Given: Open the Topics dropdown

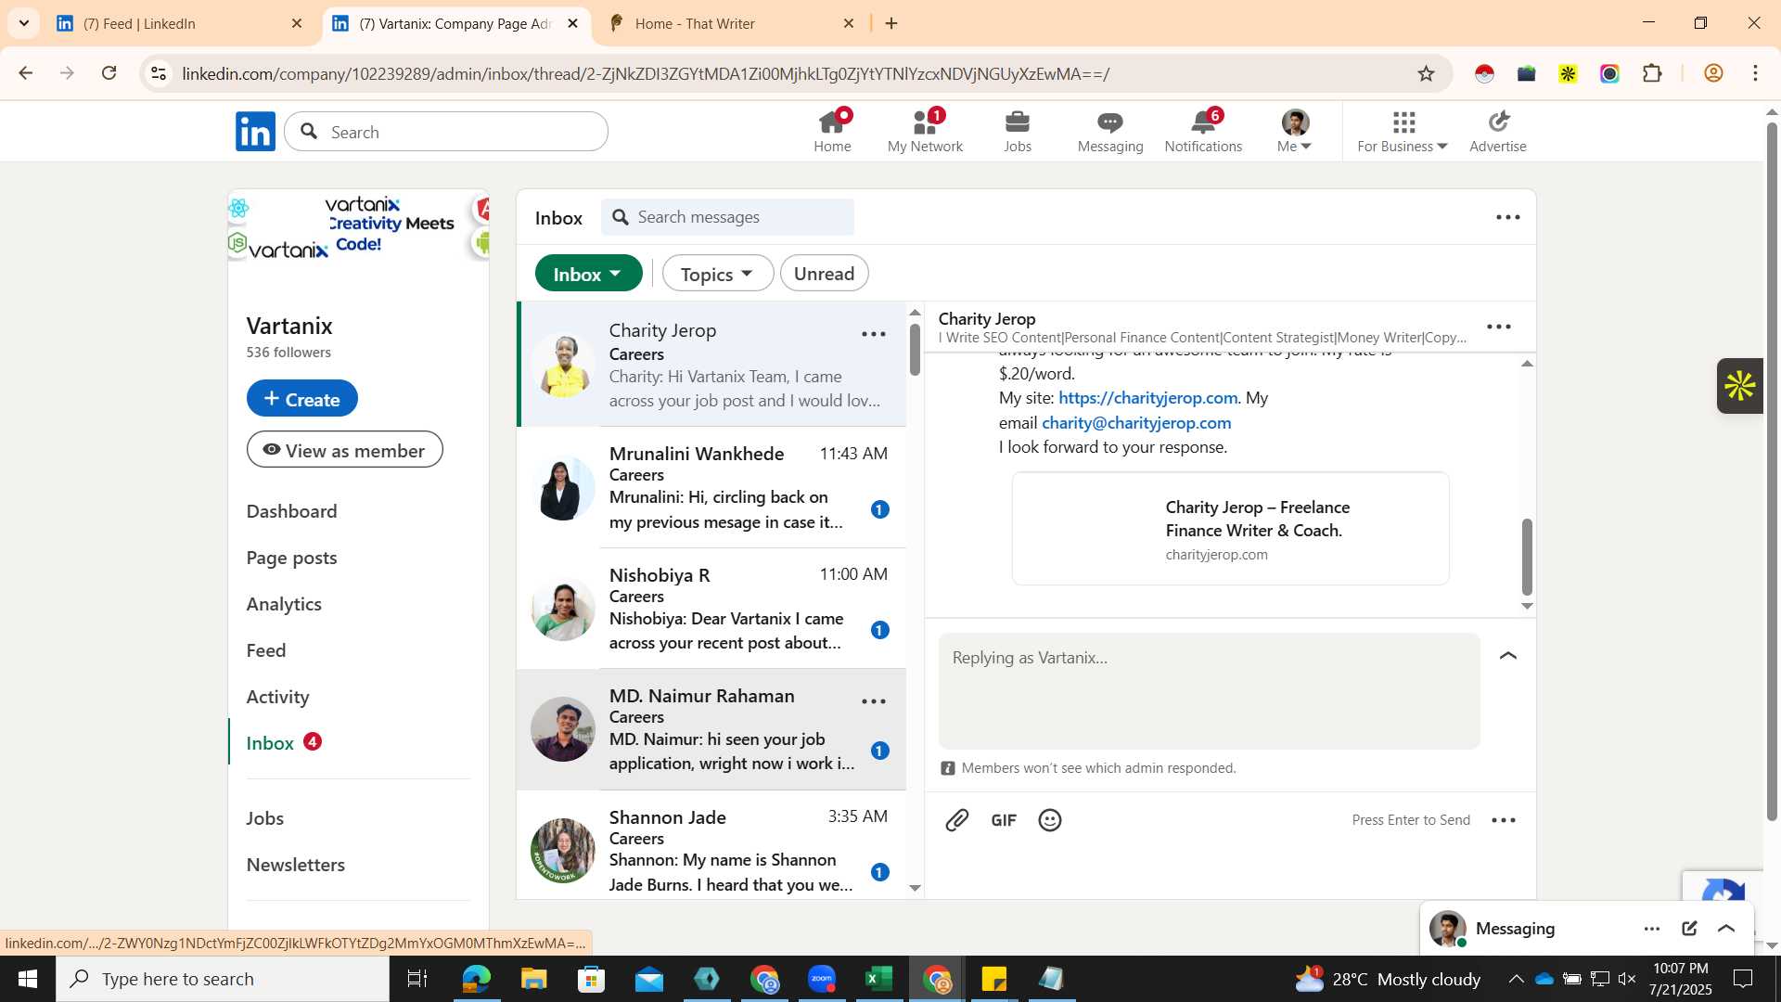Looking at the screenshot, I should pyautogui.click(x=717, y=274).
